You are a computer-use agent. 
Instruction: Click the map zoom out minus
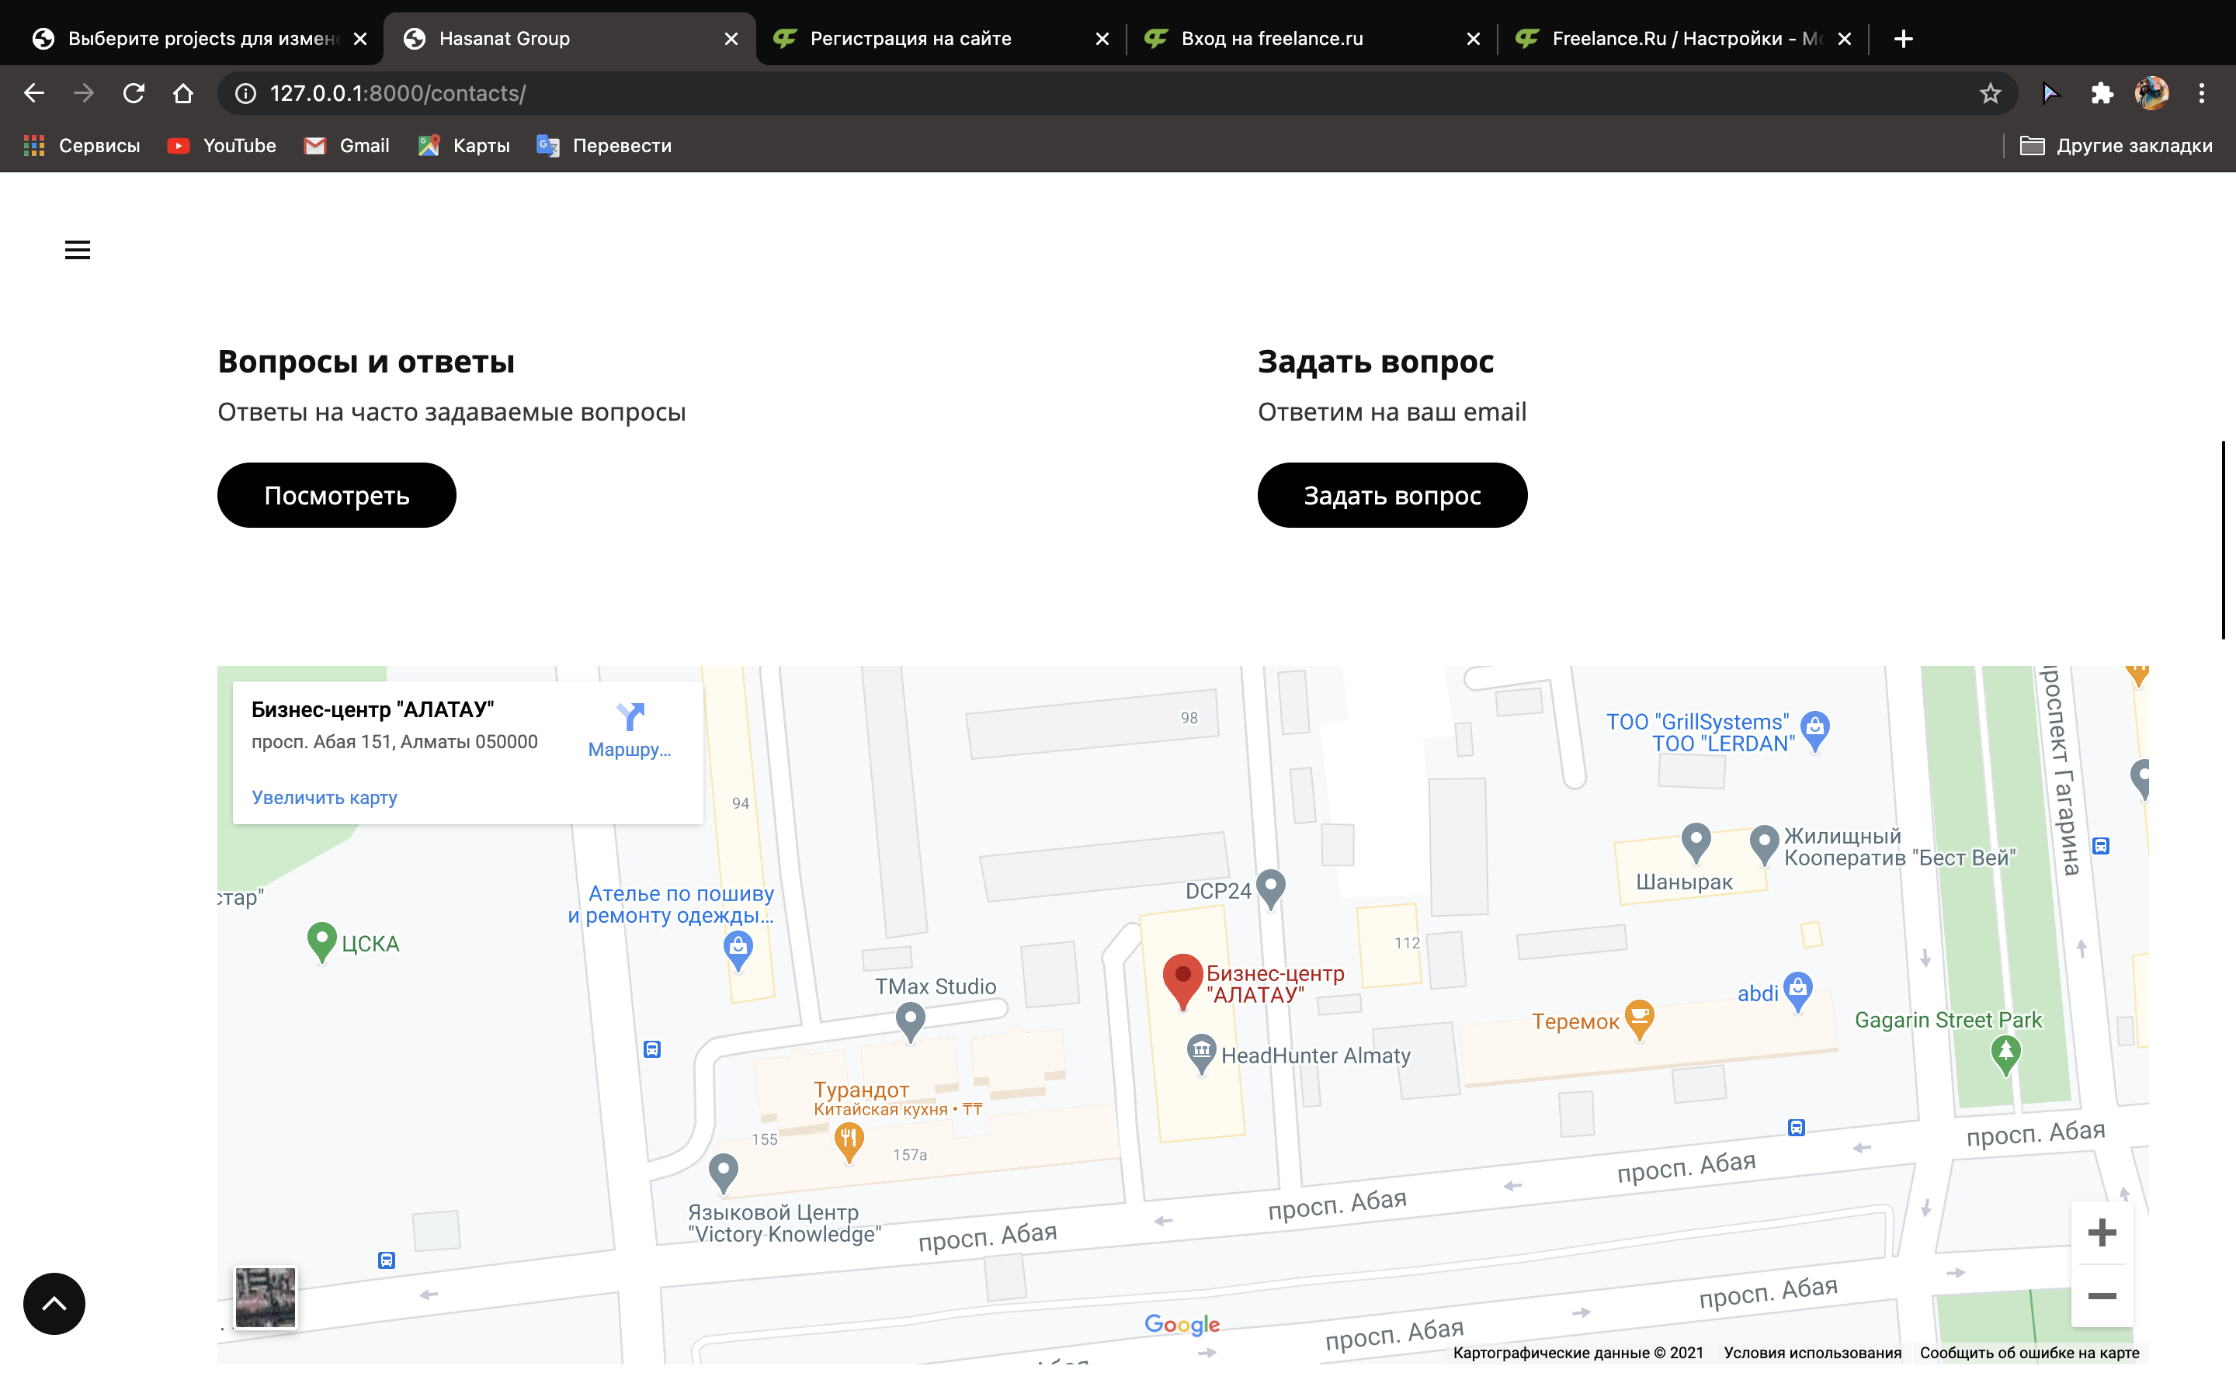tap(2102, 1296)
